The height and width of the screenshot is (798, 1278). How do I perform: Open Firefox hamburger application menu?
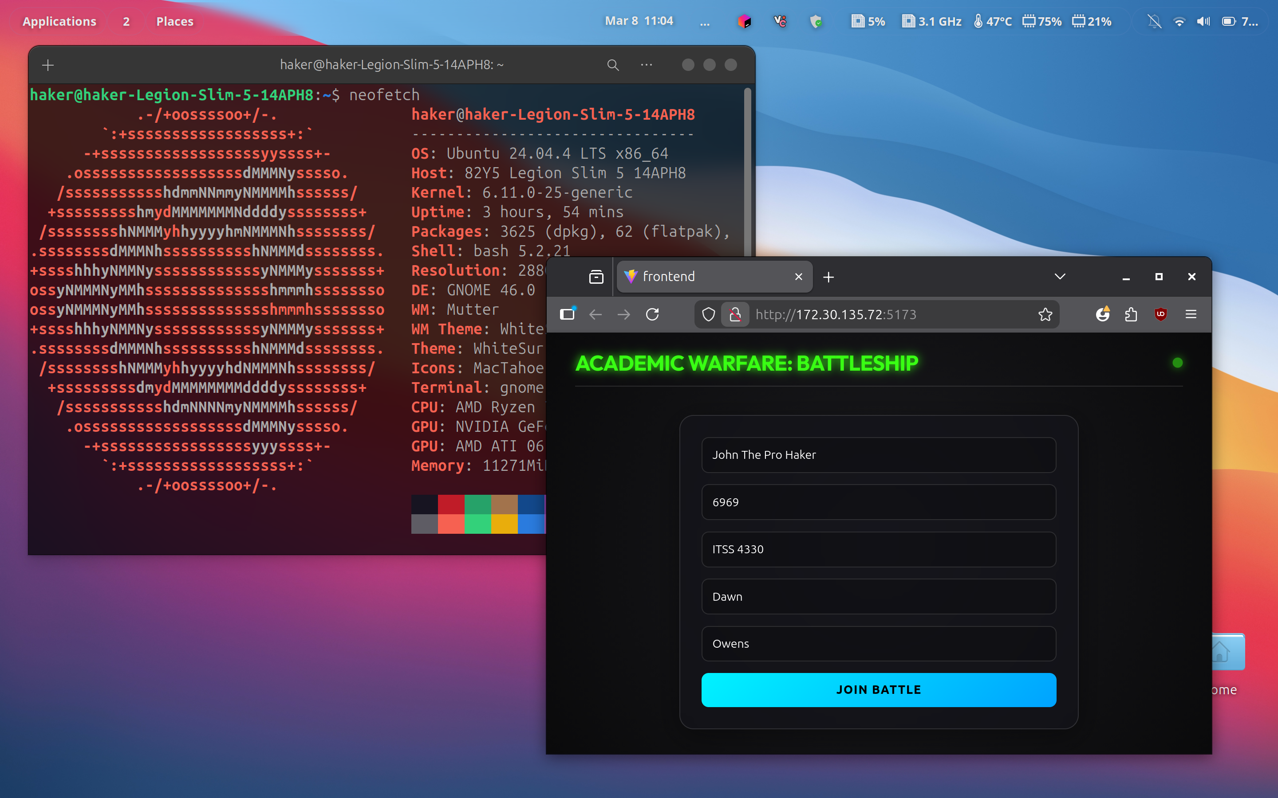1190,315
